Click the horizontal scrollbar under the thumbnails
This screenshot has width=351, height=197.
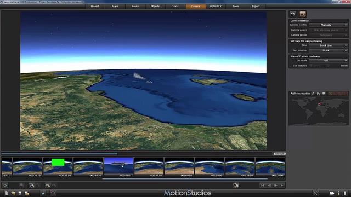coord(185,179)
